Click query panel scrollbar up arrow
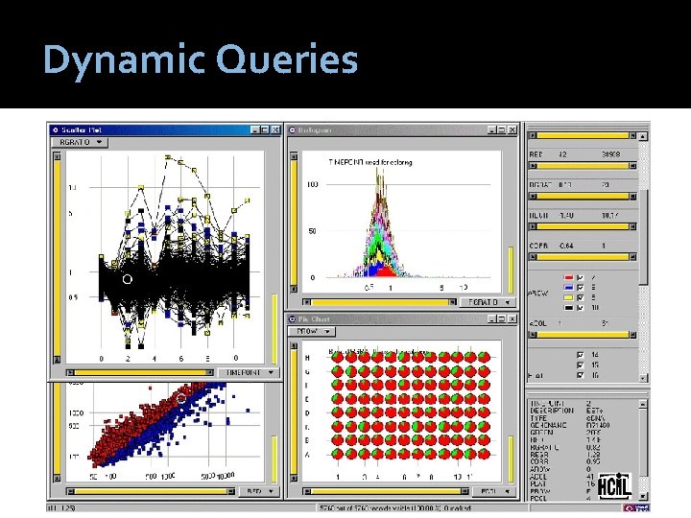 643,136
